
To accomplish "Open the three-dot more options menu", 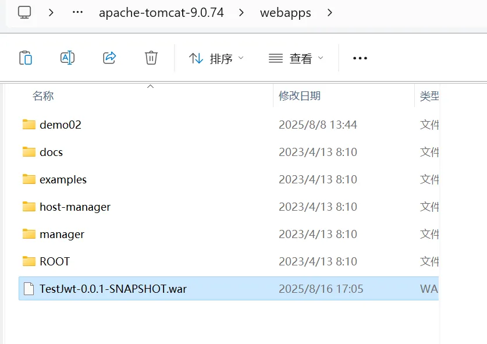I will (x=360, y=58).
